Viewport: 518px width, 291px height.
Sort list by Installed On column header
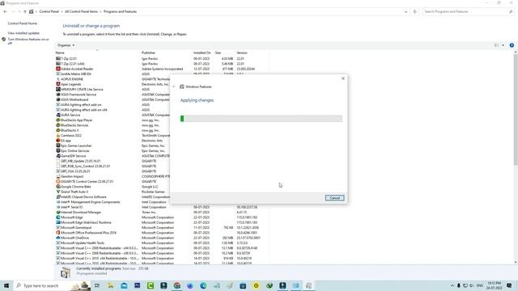pyautogui.click(x=202, y=53)
